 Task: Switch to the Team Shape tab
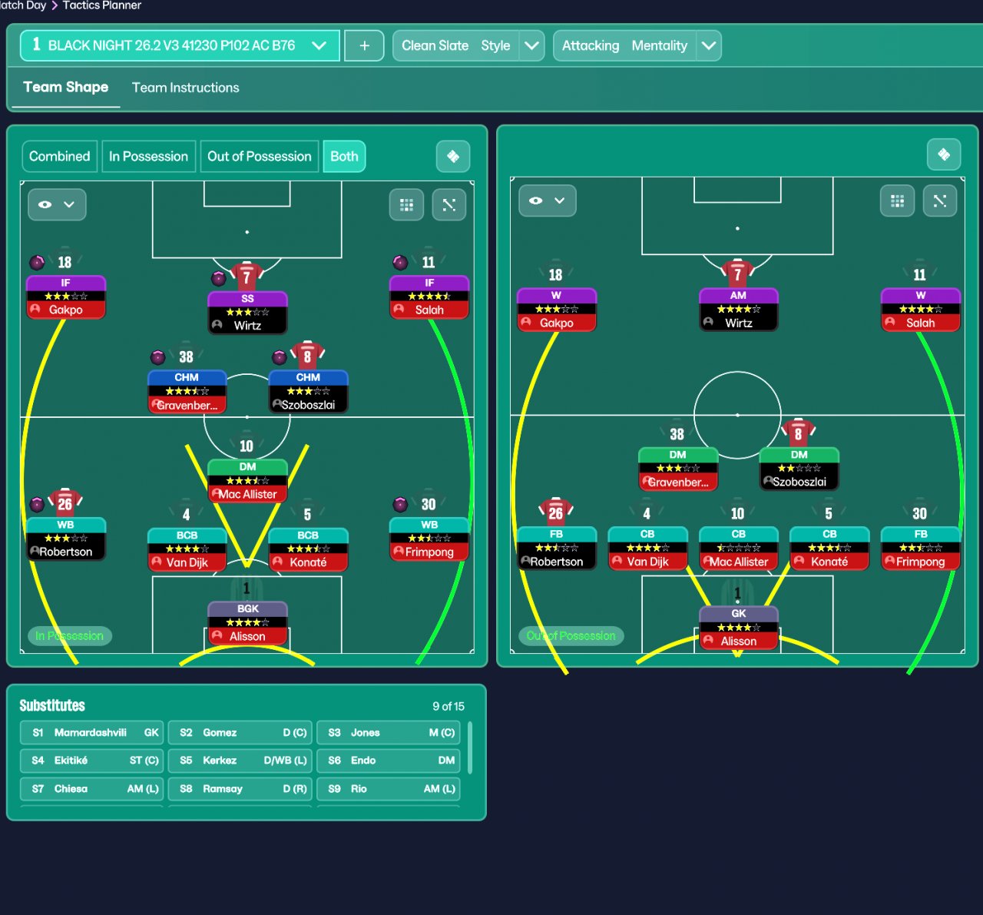point(65,88)
